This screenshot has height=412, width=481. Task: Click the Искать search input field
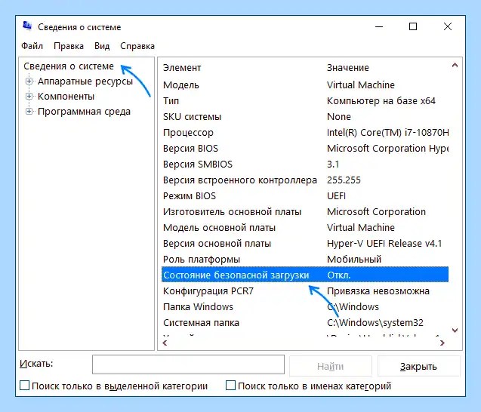[x=188, y=364]
